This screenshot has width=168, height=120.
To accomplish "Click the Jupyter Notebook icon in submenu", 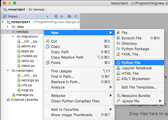I will point(118,68).
